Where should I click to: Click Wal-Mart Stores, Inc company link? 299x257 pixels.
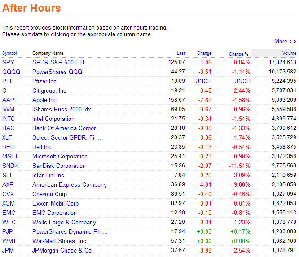coord(59,241)
